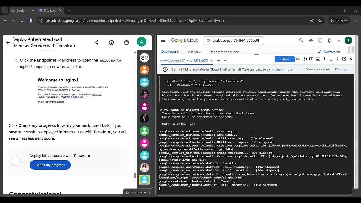Reload the current page

[22, 21]
